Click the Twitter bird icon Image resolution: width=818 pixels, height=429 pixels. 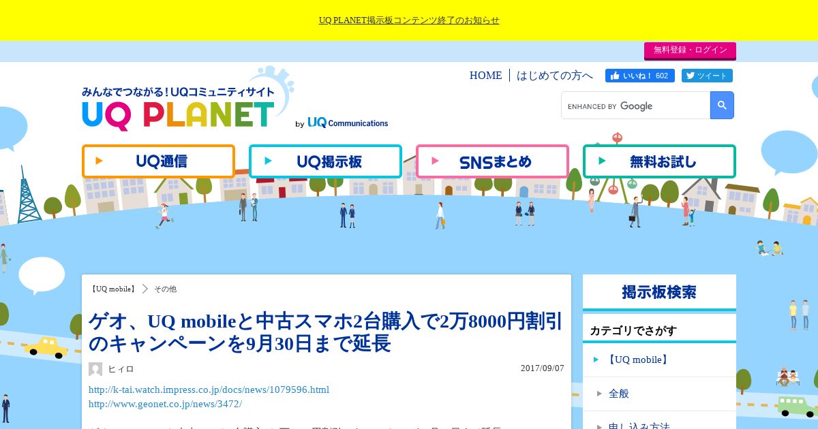tap(691, 76)
